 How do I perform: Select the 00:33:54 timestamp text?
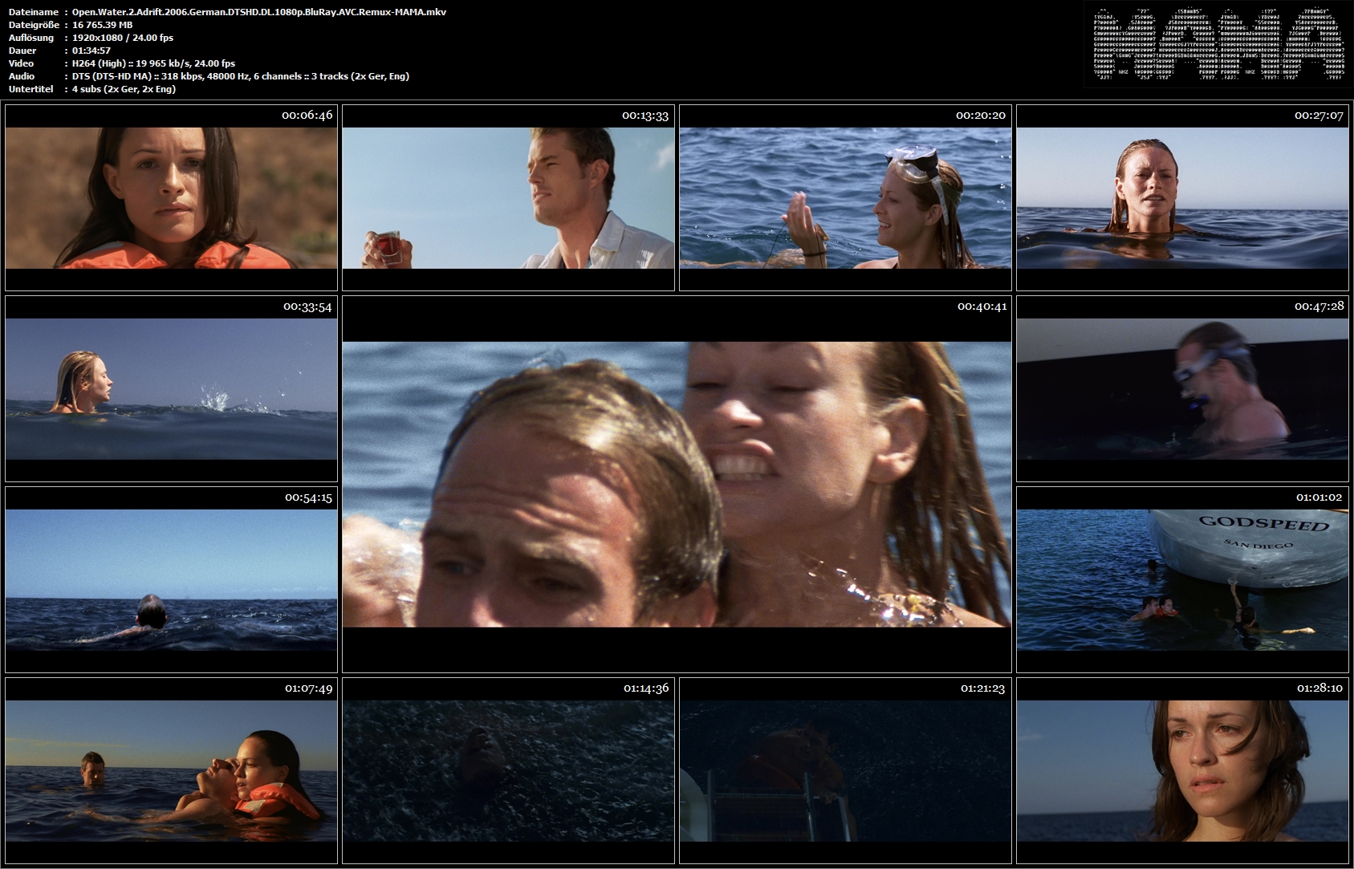(x=307, y=307)
